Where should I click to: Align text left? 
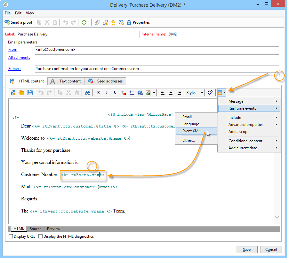click(x=163, y=93)
